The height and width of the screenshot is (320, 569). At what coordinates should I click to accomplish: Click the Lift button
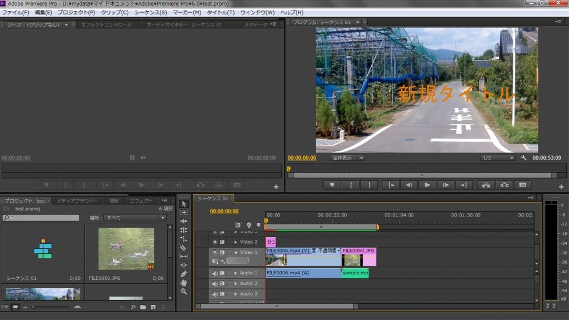pos(486,185)
